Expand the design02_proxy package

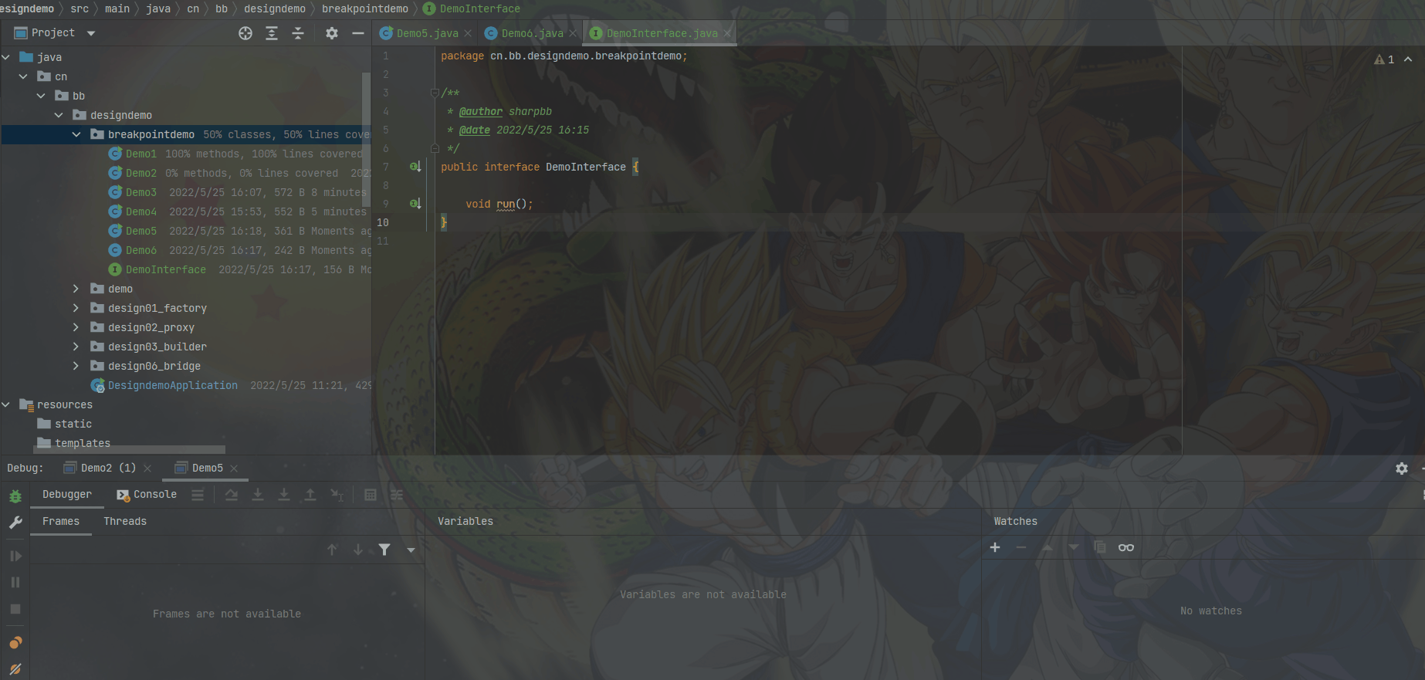76,327
